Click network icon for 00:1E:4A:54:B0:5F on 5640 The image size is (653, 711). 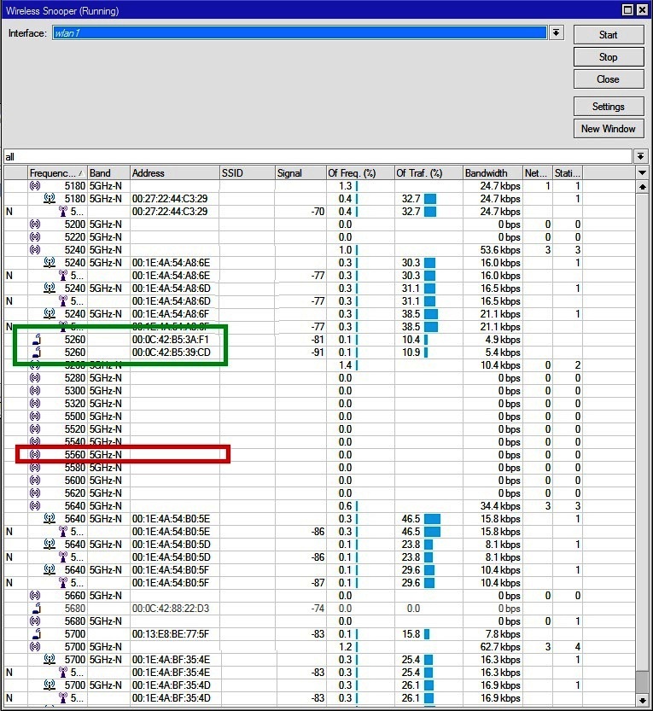(50, 569)
